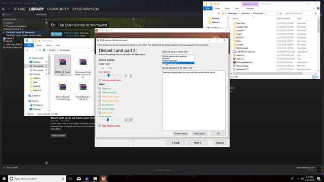Screen dimensions: 324x182
Task: Click the Read More link in Steam news
Action: coord(56,129)
